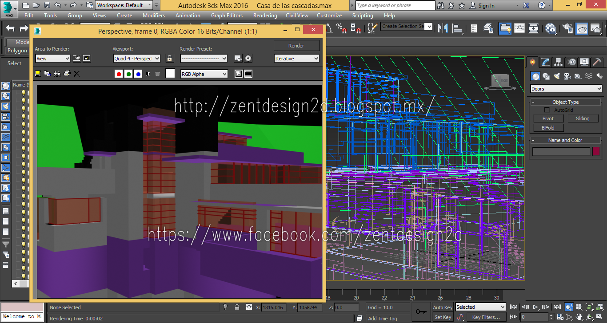
Task: Select the Helpers category icon
Action: [578, 76]
